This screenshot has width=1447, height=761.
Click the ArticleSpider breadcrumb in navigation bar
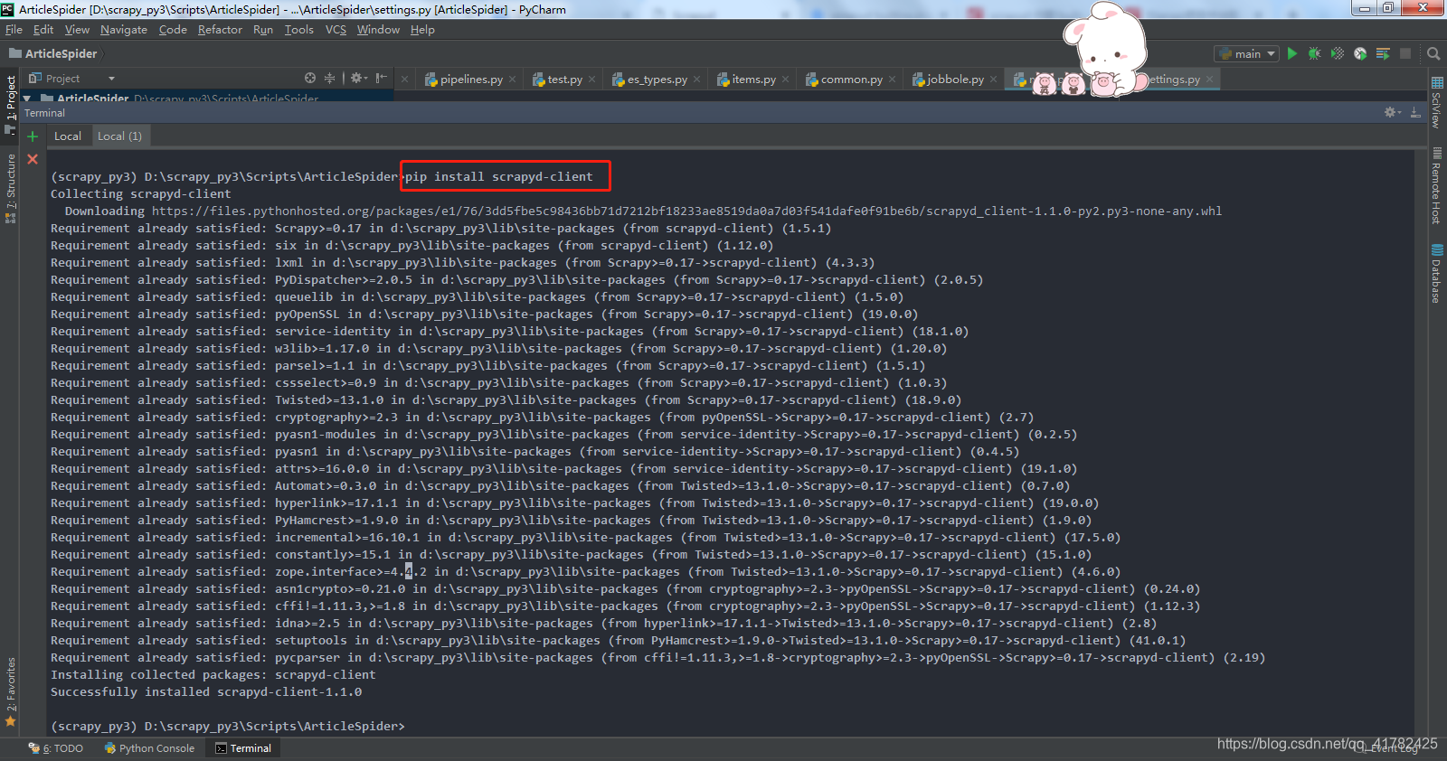tap(52, 54)
